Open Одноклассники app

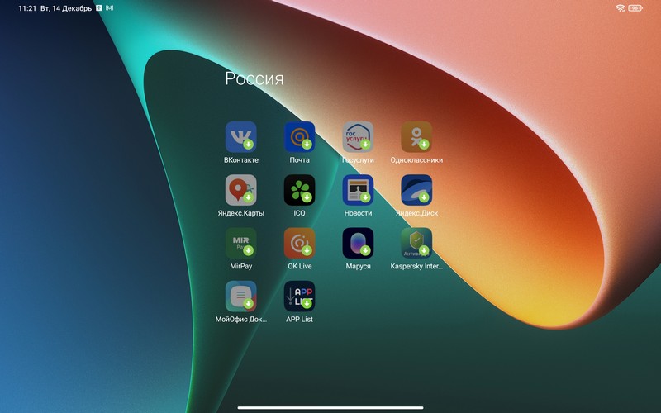tap(416, 137)
